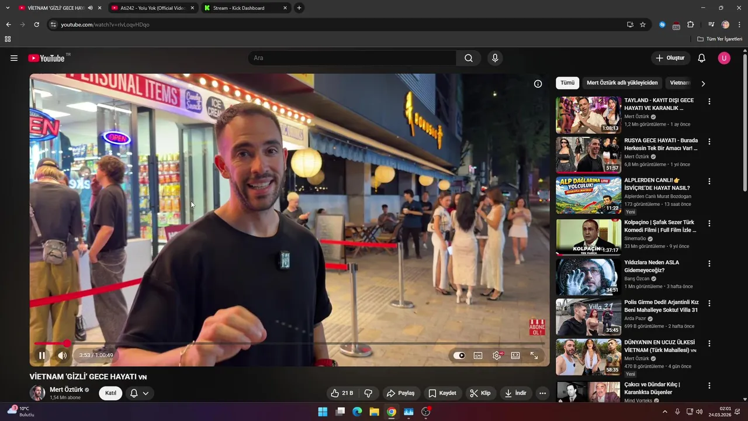
Task: Bookmark this page with star
Action: pyautogui.click(x=643, y=25)
